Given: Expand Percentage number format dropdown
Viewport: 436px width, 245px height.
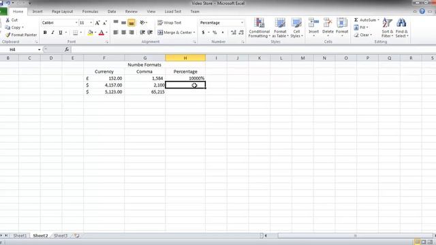Looking at the screenshot, I should [242, 22].
